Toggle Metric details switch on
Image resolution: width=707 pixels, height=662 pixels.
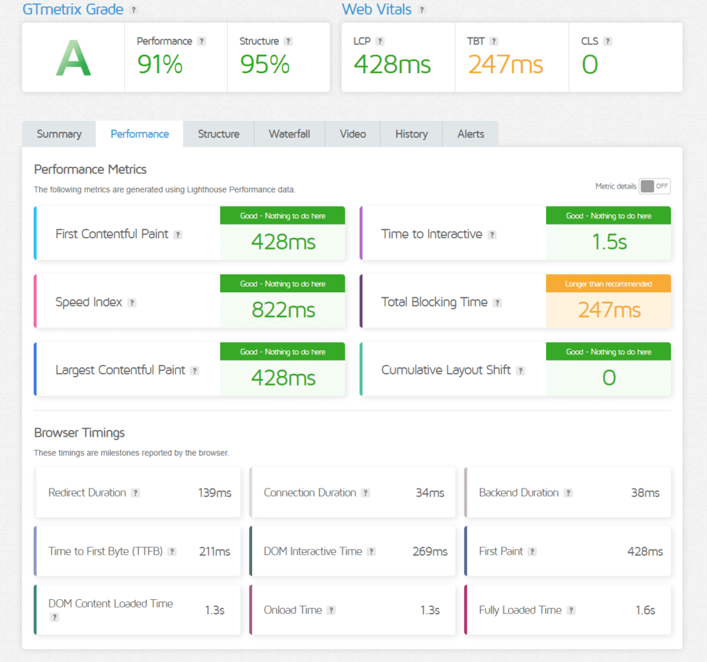(x=655, y=187)
